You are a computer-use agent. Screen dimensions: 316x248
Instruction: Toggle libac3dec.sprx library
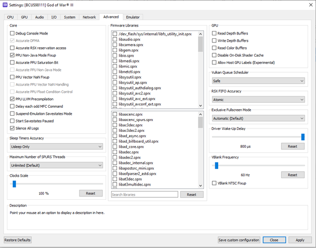tap(115, 125)
